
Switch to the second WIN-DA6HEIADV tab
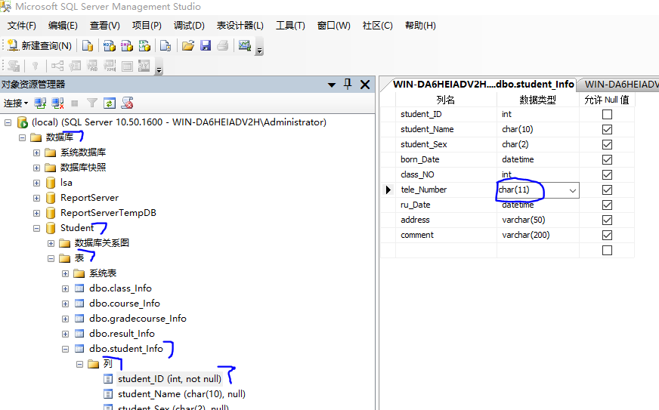(621, 85)
